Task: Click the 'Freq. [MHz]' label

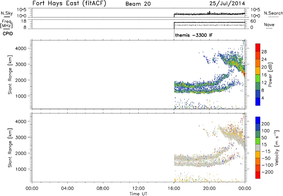Action: coord(7,24)
